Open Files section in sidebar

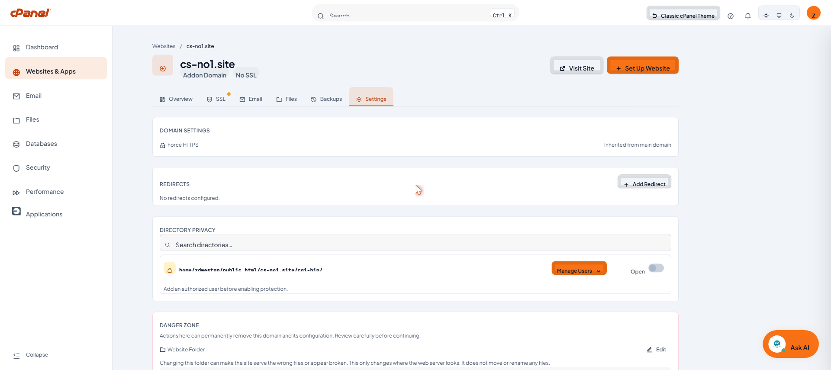pos(56,120)
